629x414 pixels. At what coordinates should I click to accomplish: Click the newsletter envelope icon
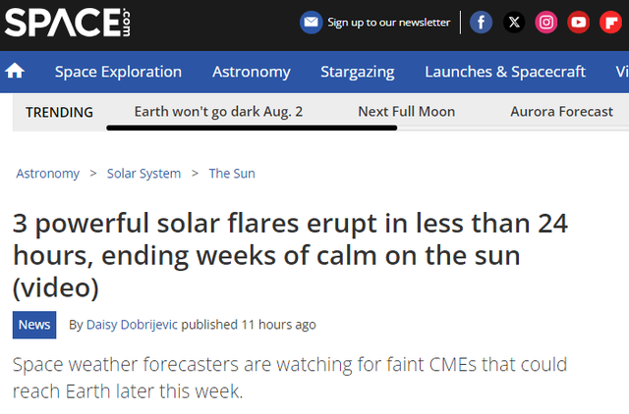click(311, 22)
